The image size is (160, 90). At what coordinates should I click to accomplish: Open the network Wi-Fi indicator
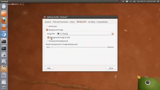[131, 1]
